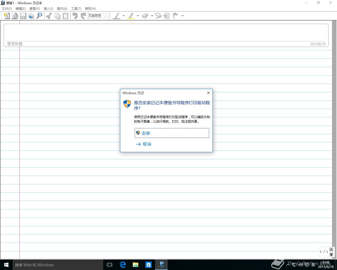Redo the last undone action

pos(83,16)
